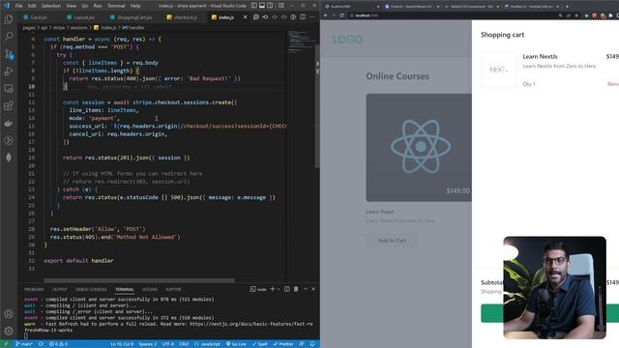Split the terminal panel
Image resolution: width=619 pixels, height=348 pixels.
[287, 289]
